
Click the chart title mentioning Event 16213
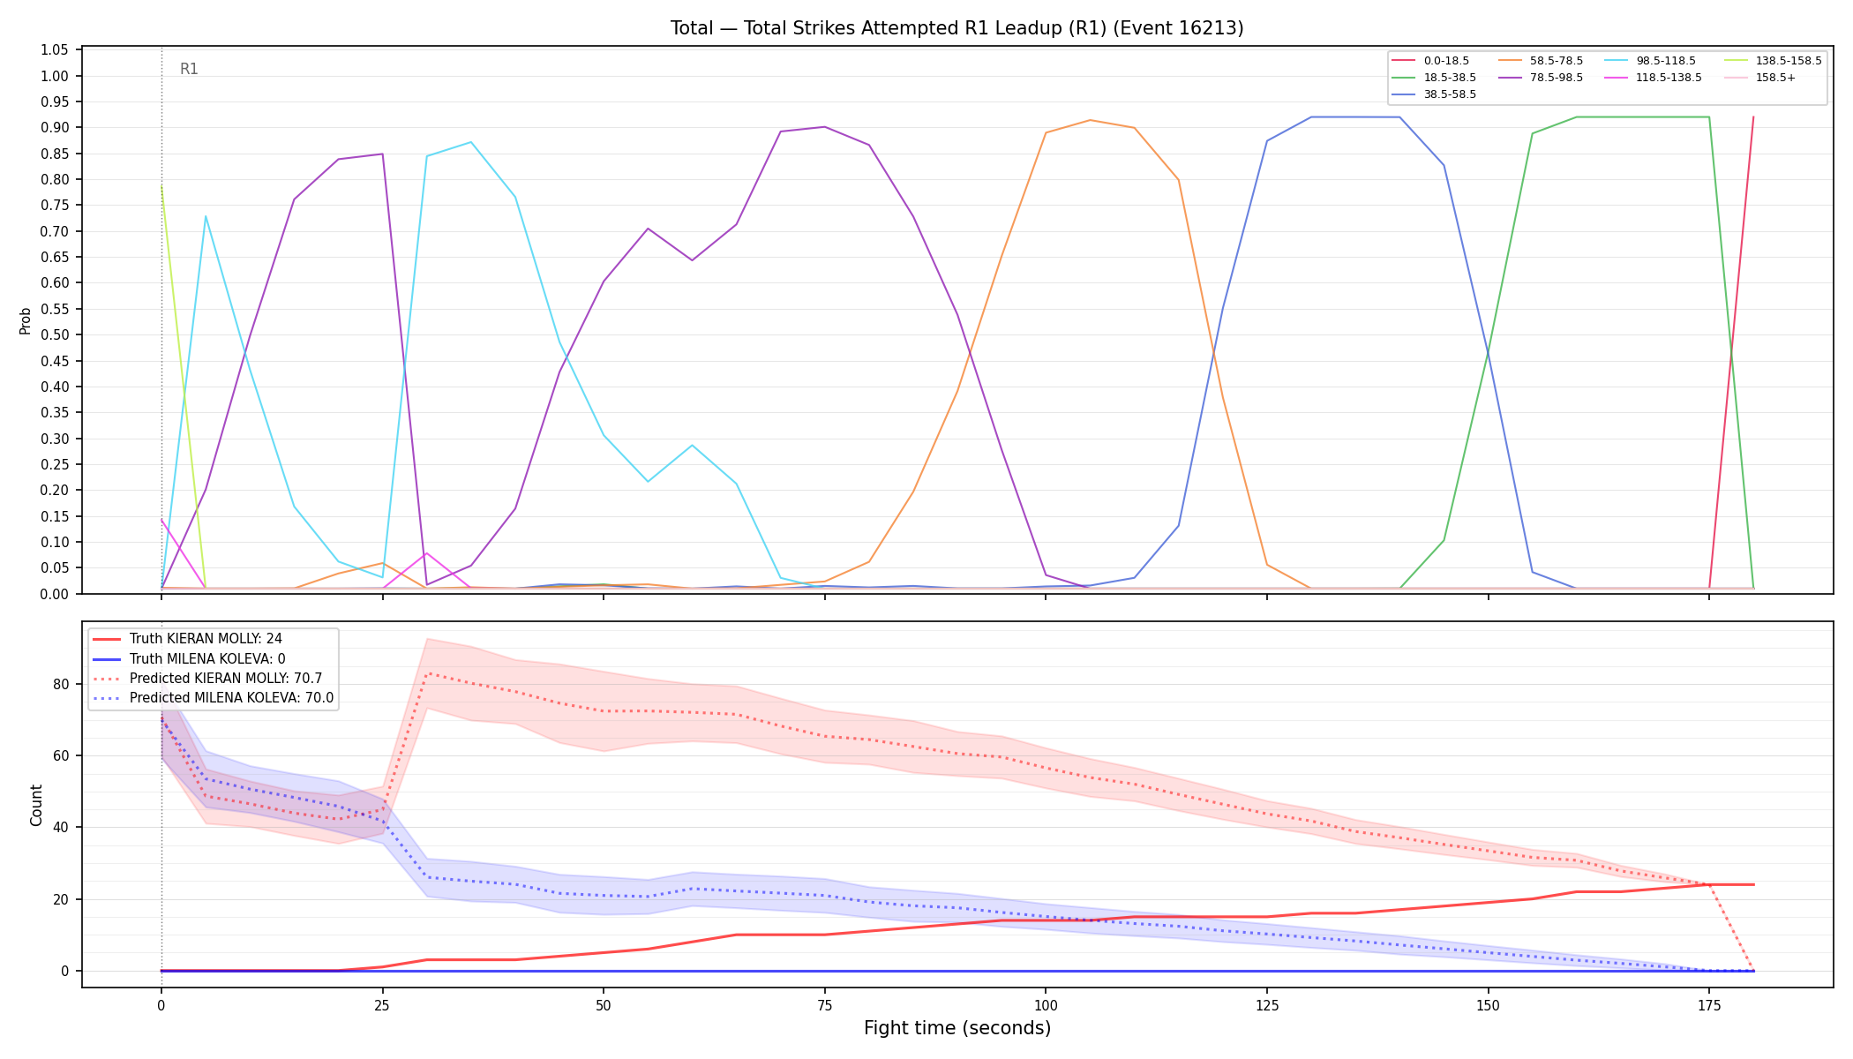(957, 28)
